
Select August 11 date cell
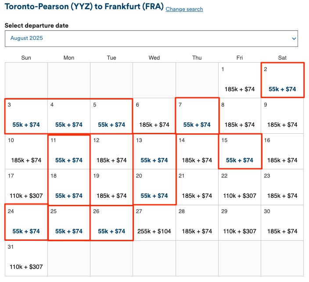point(68,152)
